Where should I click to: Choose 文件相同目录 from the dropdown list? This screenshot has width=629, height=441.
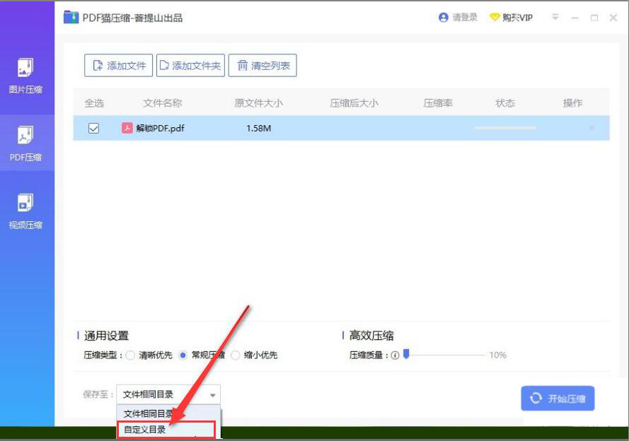pyautogui.click(x=168, y=413)
